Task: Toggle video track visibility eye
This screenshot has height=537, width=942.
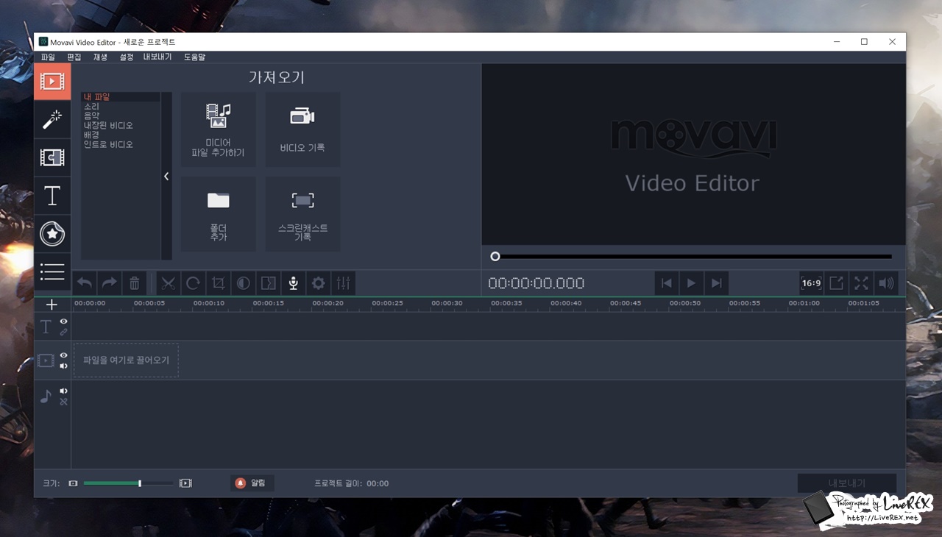Action: pyautogui.click(x=64, y=355)
